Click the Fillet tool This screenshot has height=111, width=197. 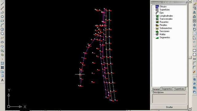pyautogui.click(x=195, y=68)
